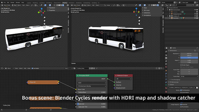Viewport: 199px width, 112px height.
Task: Open the outliner filter dropdown
Action: point(194,5)
